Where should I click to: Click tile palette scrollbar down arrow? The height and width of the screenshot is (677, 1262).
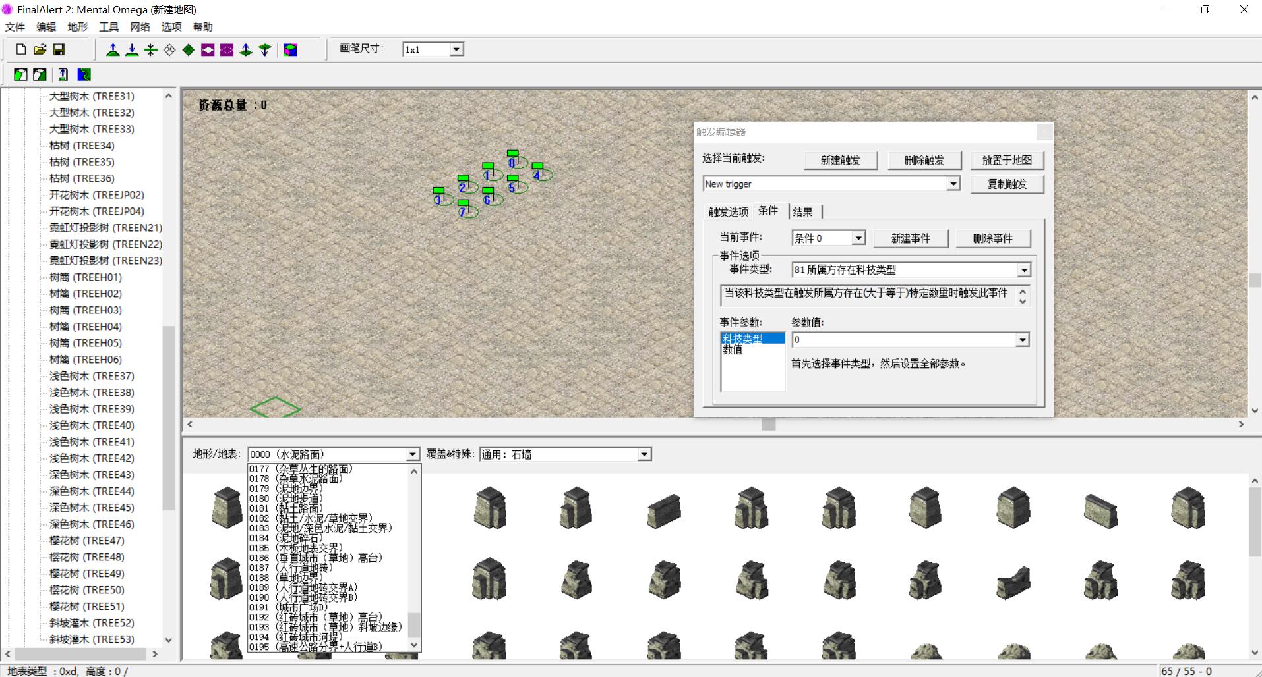tap(1255, 652)
